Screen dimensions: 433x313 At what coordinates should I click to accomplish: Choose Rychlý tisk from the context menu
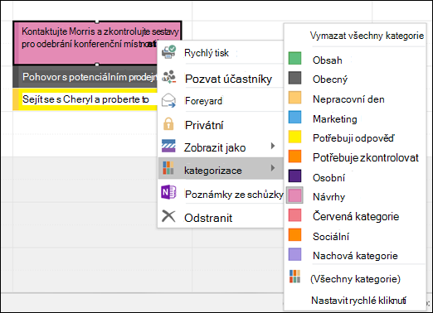221,53
